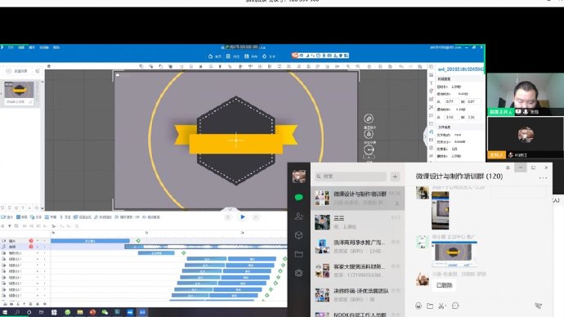This screenshot has height=317, width=564.
Task: Click the 已删除 message bubble
Action: pos(444,285)
